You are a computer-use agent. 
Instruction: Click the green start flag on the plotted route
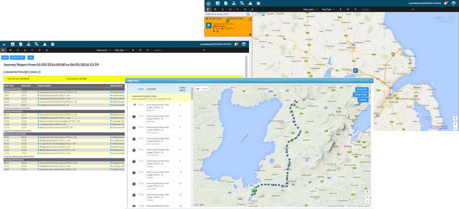(x=253, y=191)
